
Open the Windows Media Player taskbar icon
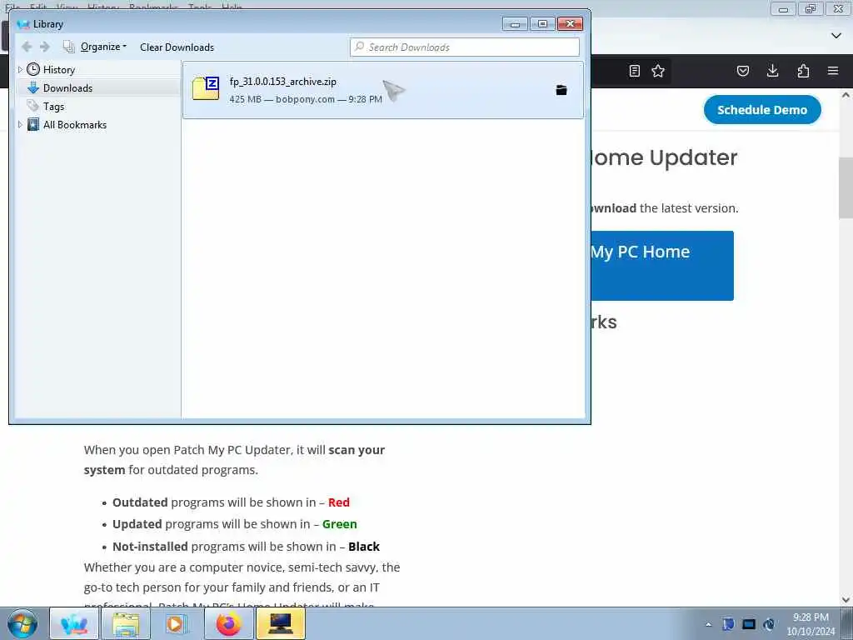[177, 623]
